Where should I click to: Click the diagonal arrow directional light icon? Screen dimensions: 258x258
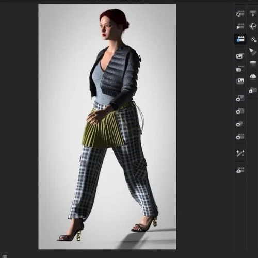(253, 39)
